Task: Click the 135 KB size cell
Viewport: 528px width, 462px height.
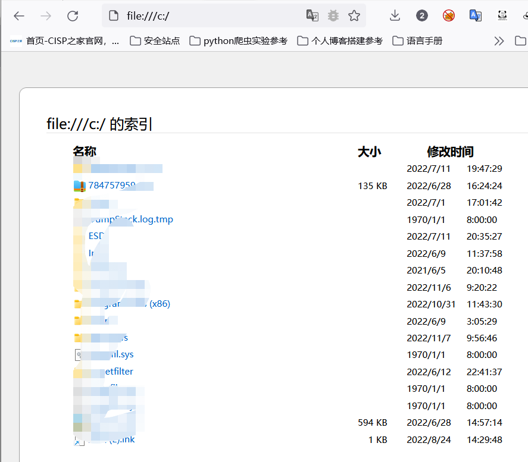Action: pos(373,186)
